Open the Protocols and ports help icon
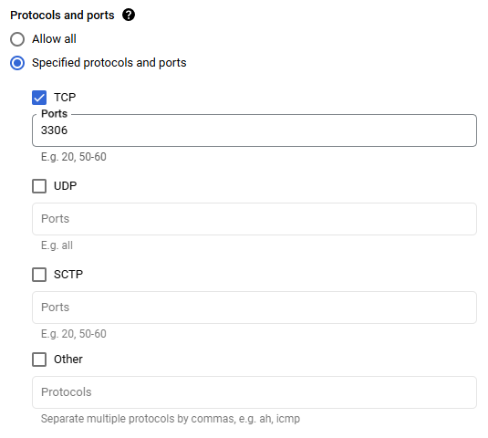The width and height of the screenshot is (488, 438). (x=129, y=15)
